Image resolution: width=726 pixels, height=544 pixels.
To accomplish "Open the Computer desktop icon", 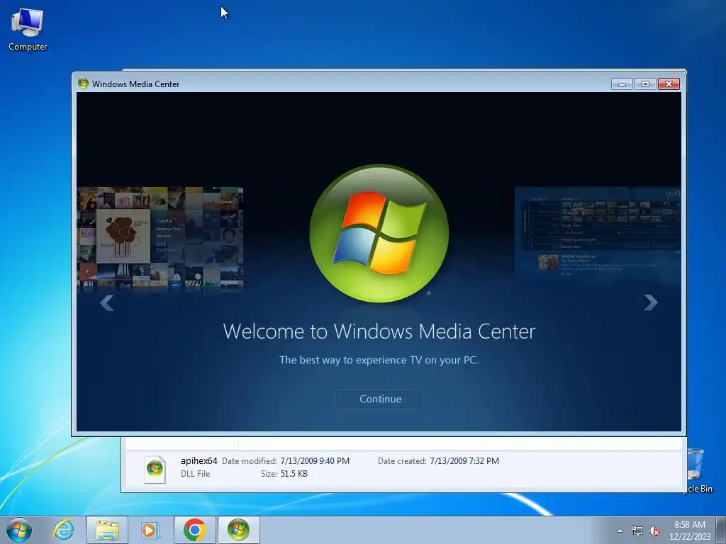I will point(28,30).
